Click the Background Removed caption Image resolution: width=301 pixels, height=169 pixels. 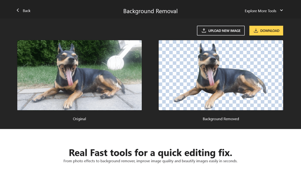(221, 119)
